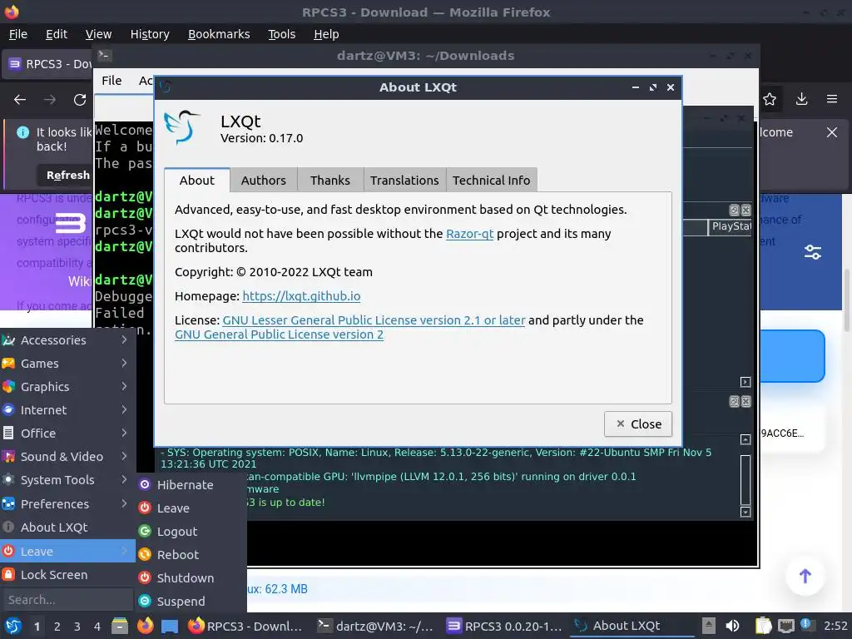
Task: Choose Reboot from the Leave submenu
Action: pyautogui.click(x=191, y=555)
